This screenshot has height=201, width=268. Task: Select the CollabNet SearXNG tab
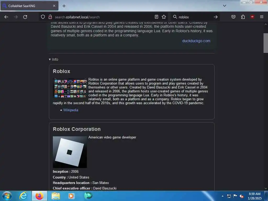[x=29, y=6]
